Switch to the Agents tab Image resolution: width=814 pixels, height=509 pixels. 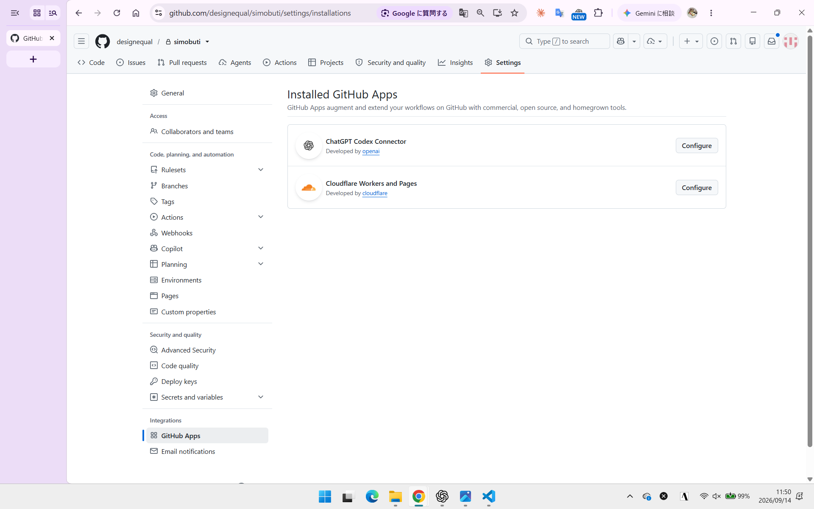click(235, 62)
